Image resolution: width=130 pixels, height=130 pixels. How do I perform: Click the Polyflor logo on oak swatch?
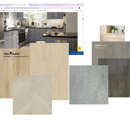[12, 53]
